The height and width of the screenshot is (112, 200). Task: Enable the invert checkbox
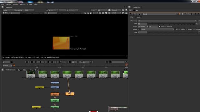point(187,30)
